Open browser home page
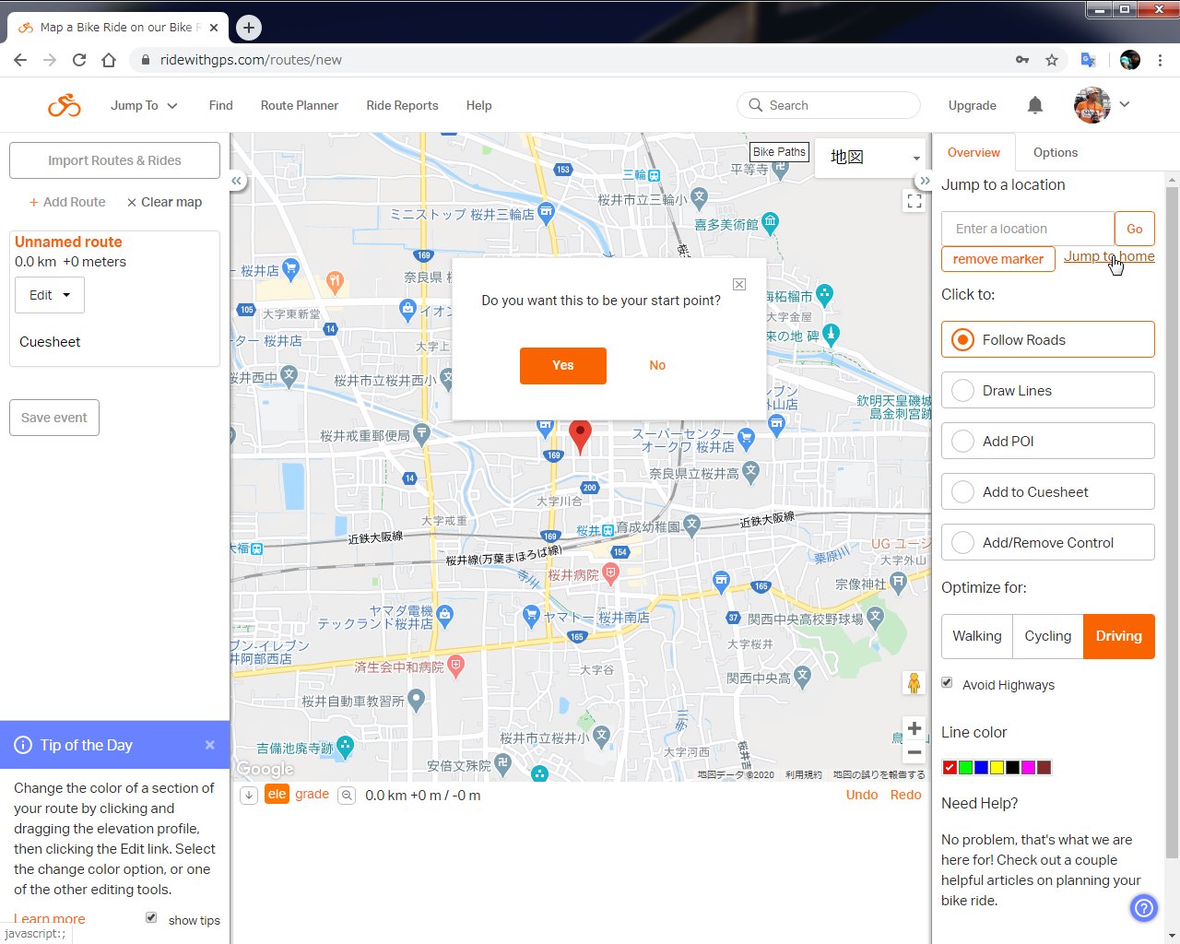This screenshot has height=944, width=1180. [x=109, y=60]
